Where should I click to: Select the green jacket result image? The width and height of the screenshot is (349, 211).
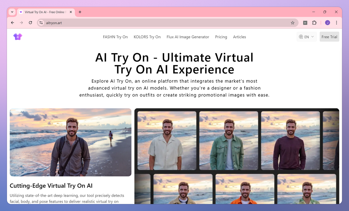[x=229, y=141]
